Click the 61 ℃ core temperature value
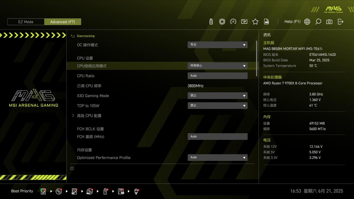Image resolution: width=354 pixels, height=199 pixels. [313, 105]
